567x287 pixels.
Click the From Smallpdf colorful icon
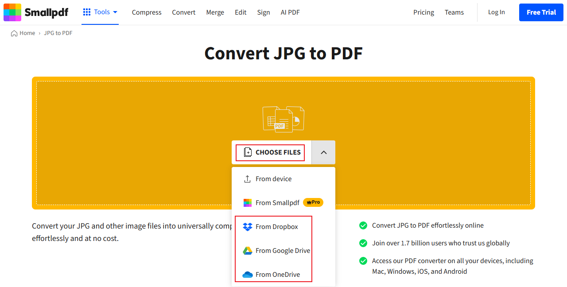[247, 202]
